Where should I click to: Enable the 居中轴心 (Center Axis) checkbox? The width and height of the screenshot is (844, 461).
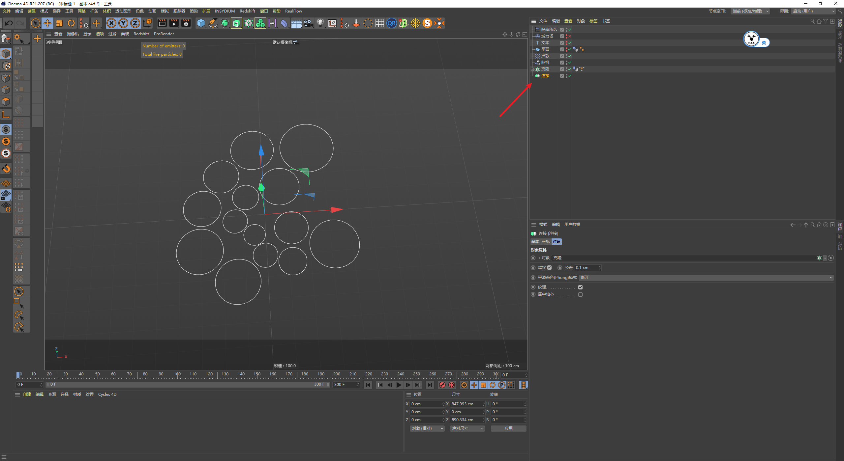[x=580, y=294]
